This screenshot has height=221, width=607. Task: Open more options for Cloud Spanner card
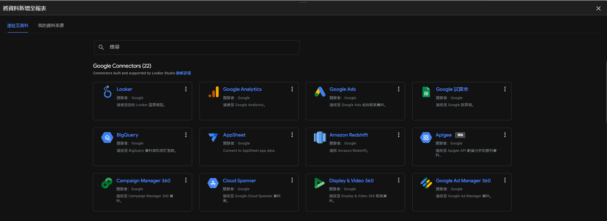(x=292, y=180)
